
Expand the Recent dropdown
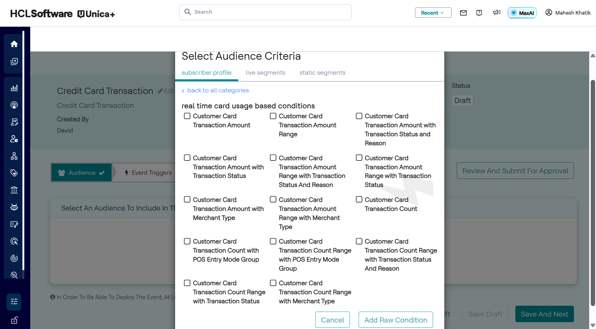[x=433, y=13]
